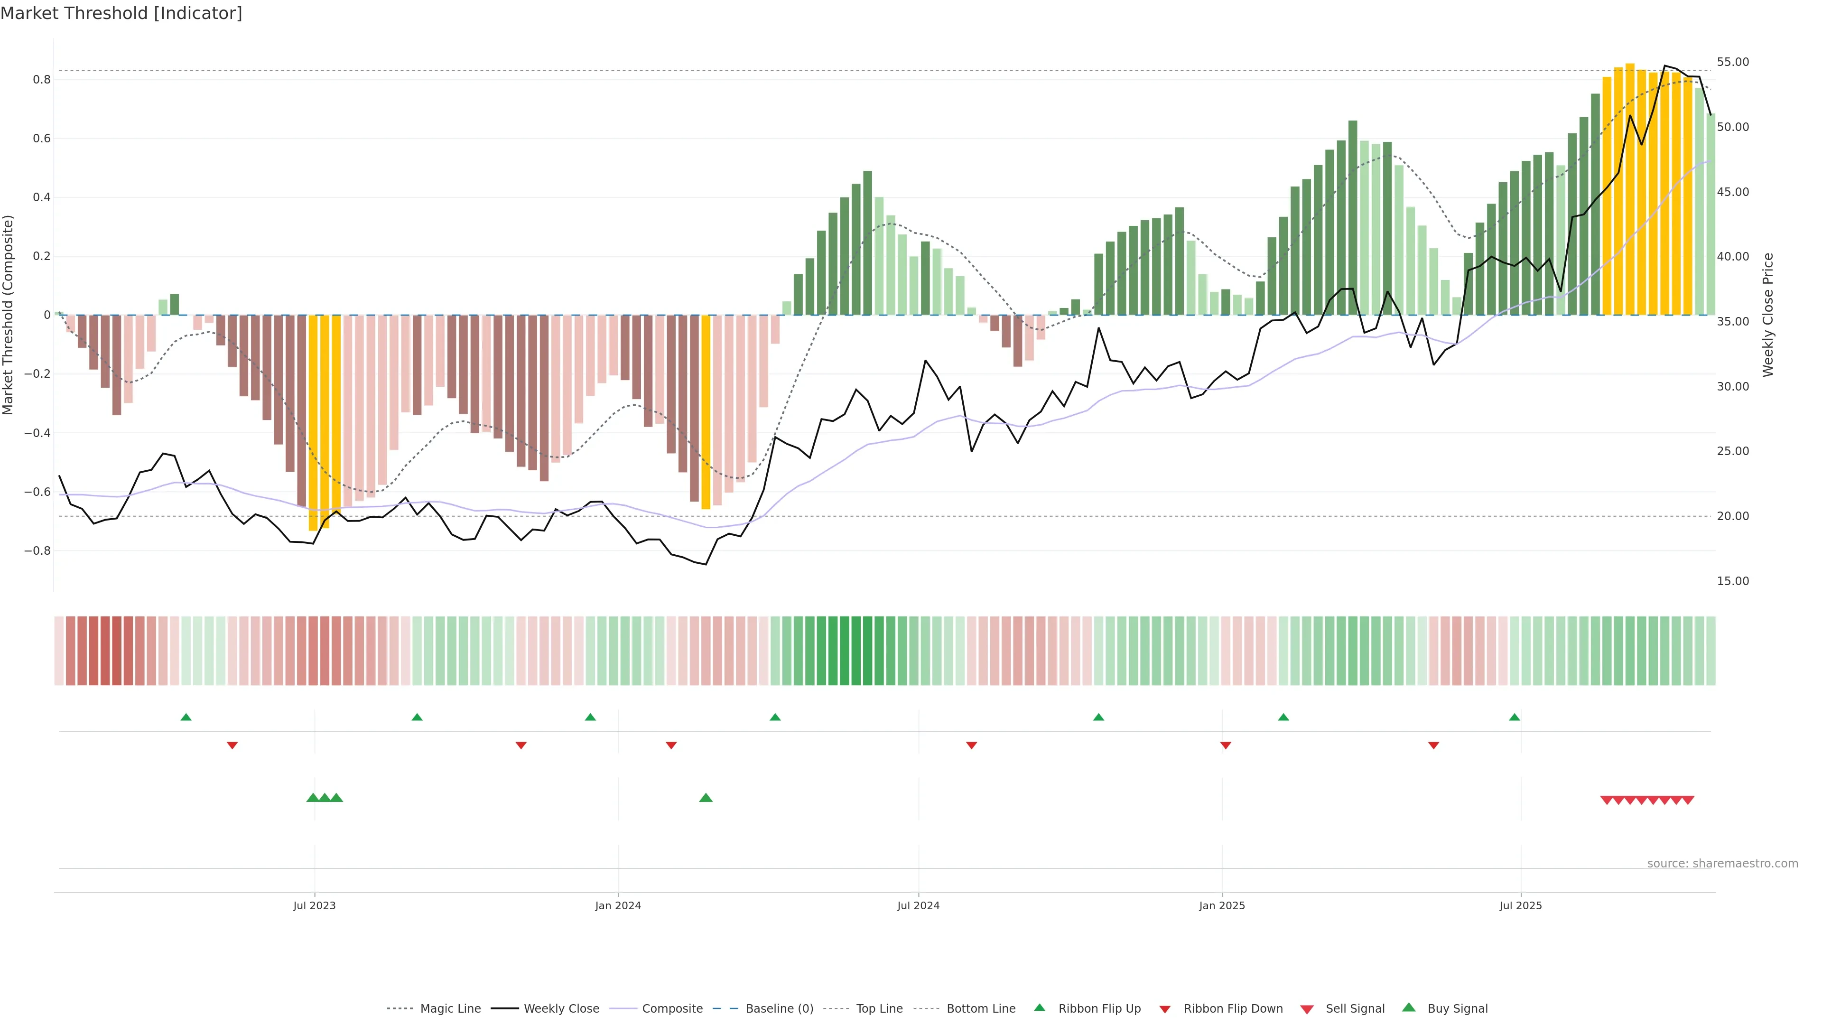Click the Jul 2024 axis label
The image size is (1822, 1025).
(x=918, y=905)
